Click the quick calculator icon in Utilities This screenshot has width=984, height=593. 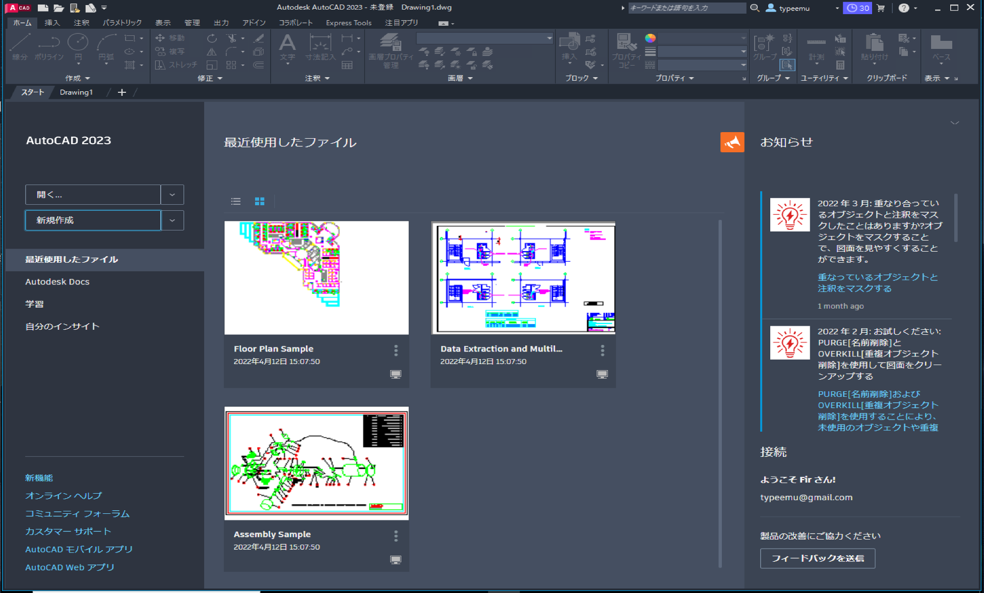point(840,65)
